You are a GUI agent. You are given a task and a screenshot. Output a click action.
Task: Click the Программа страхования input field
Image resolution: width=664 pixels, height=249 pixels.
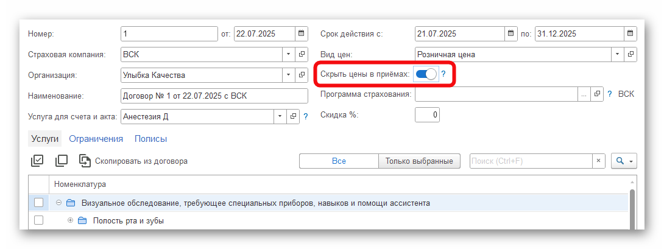(496, 94)
